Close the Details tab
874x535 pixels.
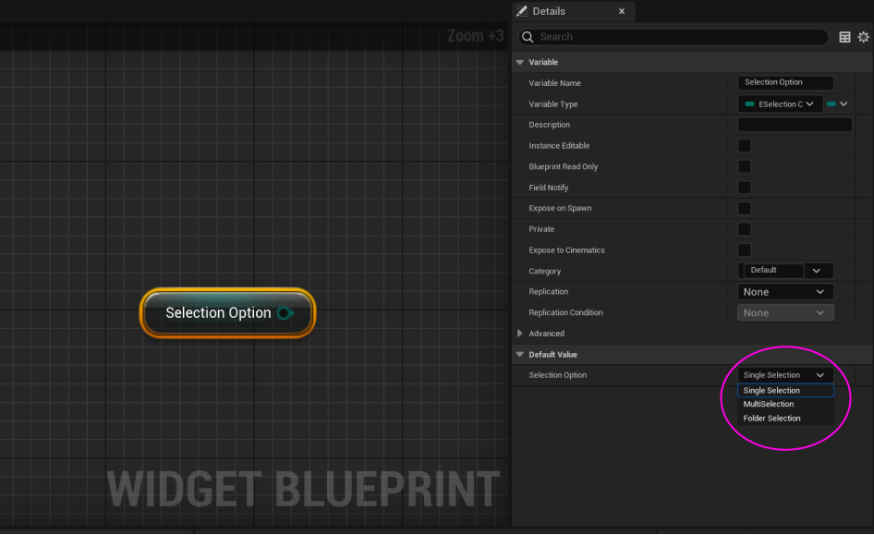click(x=622, y=11)
